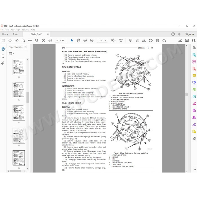
Task: Open the View menu
Action: coord(12,30)
